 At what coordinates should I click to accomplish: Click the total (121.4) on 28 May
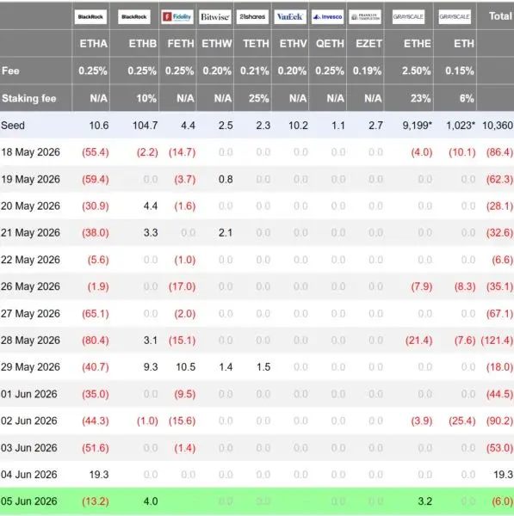[x=497, y=340]
